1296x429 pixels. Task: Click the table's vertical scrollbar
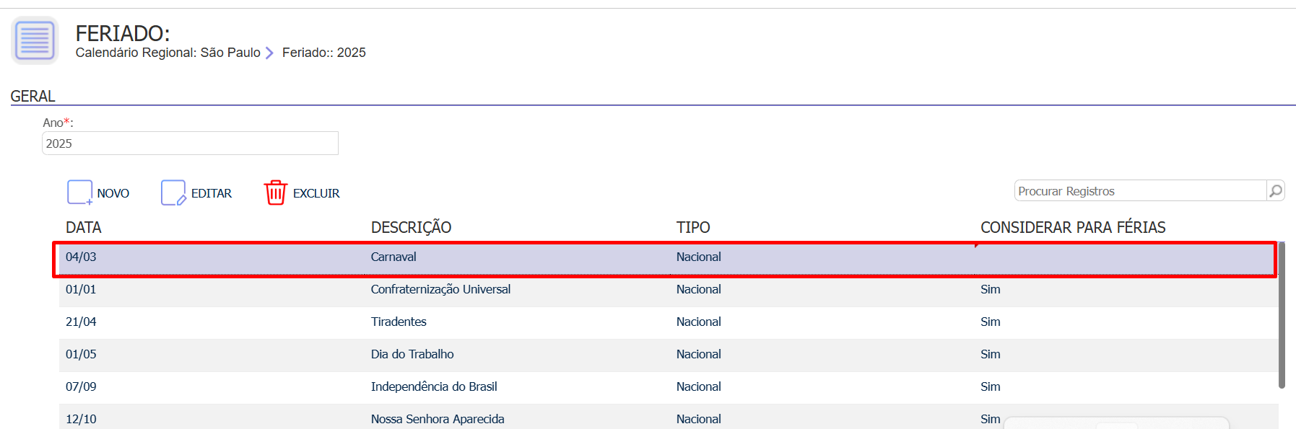click(x=1282, y=315)
